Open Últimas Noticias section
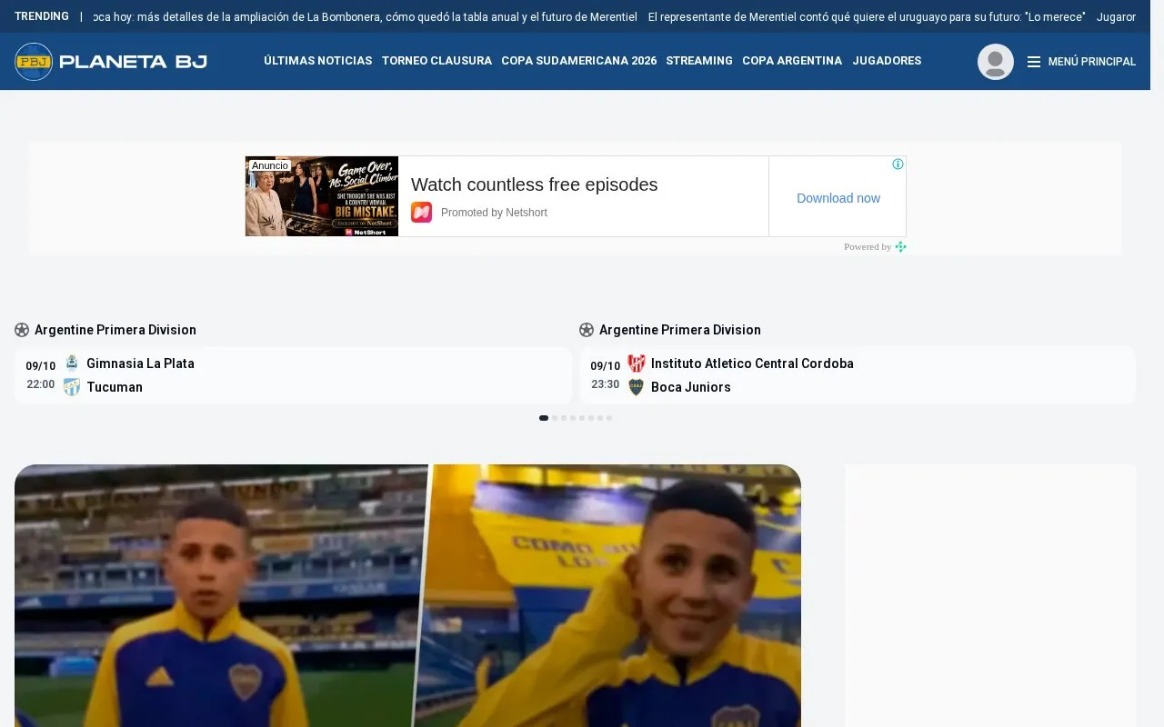The height and width of the screenshot is (727, 1164). [318, 61]
